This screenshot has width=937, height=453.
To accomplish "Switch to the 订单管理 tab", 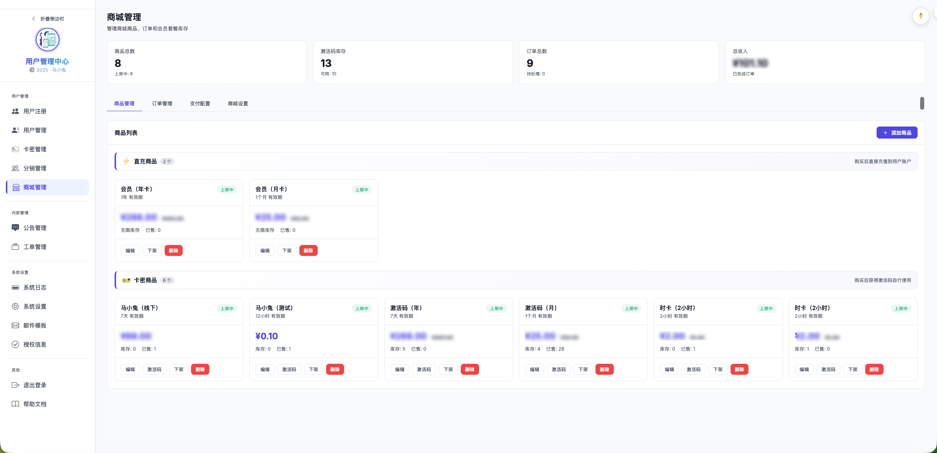I will click(x=162, y=103).
